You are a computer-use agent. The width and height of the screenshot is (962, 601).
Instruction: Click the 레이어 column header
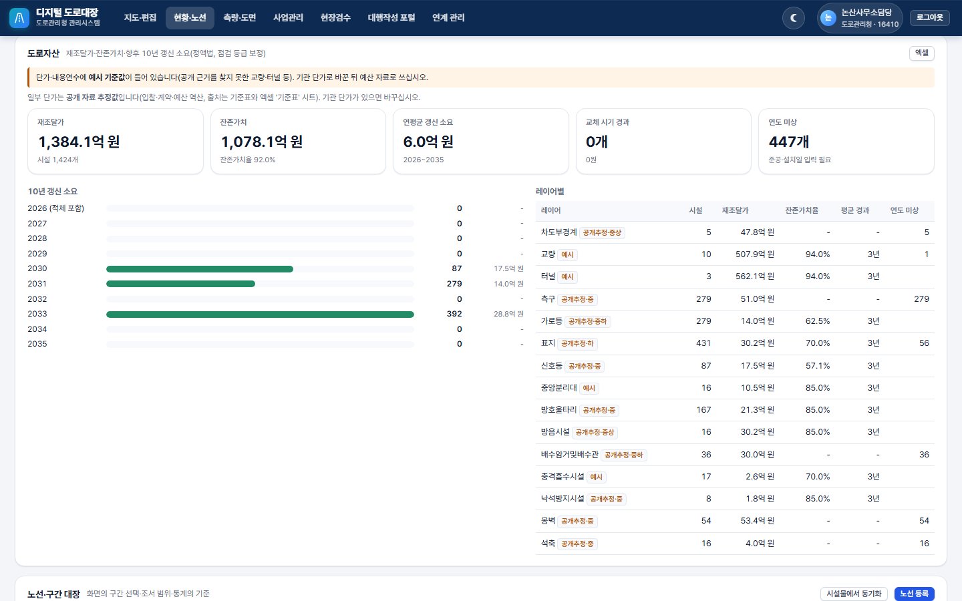tap(551, 210)
